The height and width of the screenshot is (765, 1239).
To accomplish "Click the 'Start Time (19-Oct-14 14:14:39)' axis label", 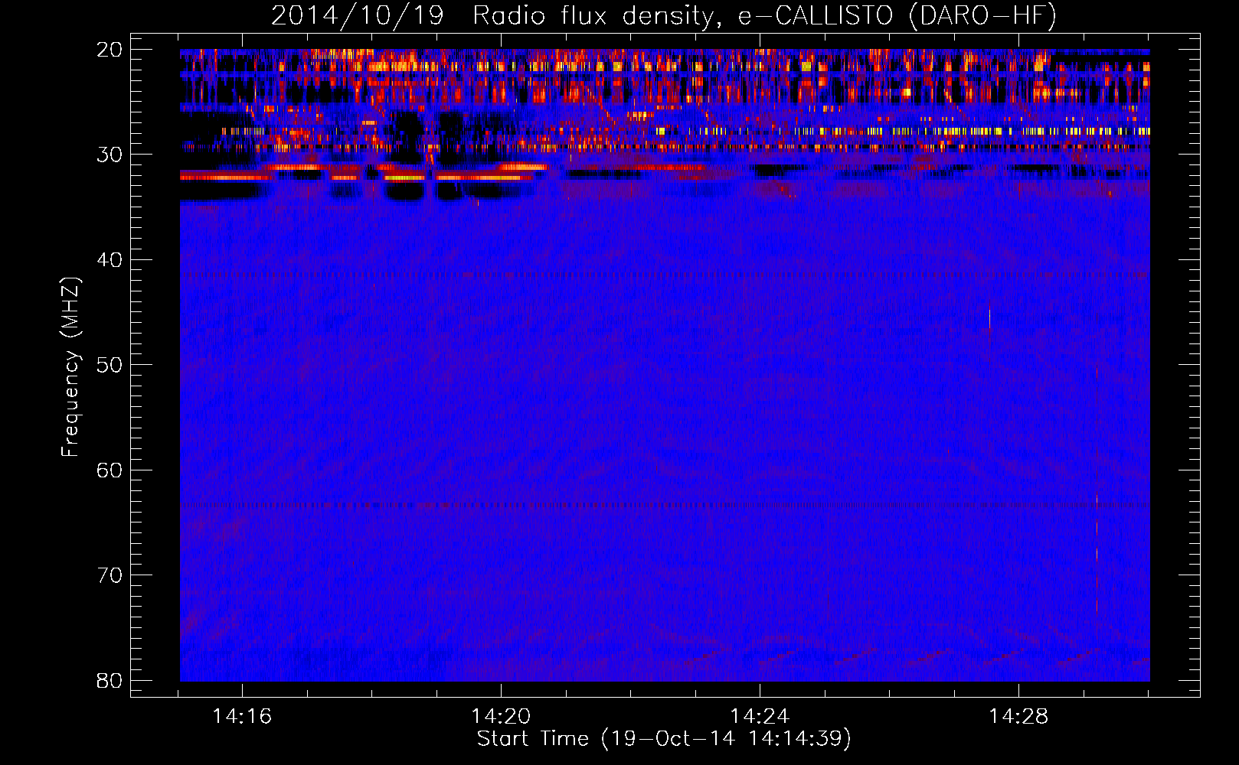I will point(664,739).
